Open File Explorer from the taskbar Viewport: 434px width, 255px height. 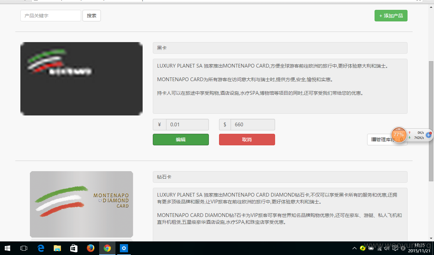[x=57, y=248]
